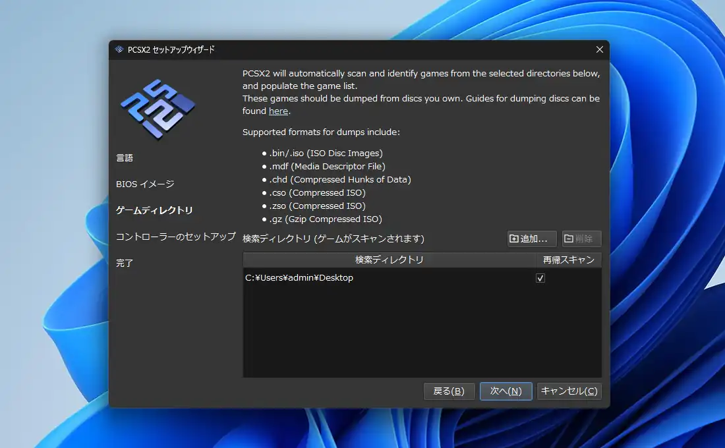Click the 再帰スキャン column header
725x448 pixels.
568,260
